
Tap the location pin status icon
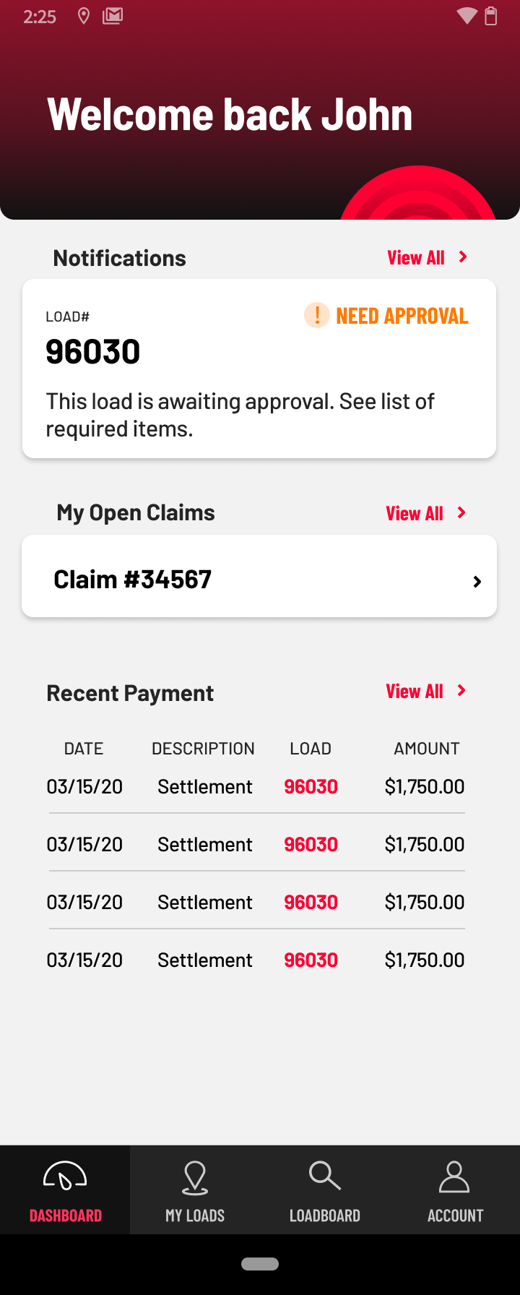click(x=84, y=17)
